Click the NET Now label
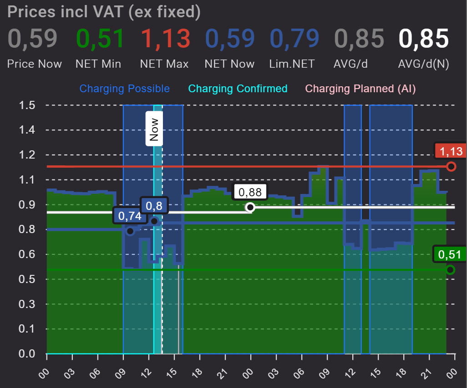This screenshot has height=388, width=467. point(229,64)
